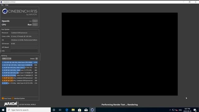Click the OS field value

tap(24, 40)
